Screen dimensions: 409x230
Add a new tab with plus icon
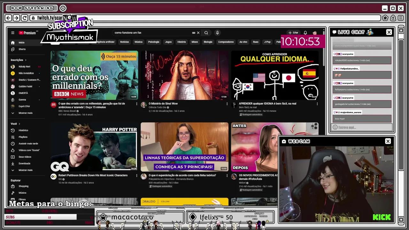[63, 8]
